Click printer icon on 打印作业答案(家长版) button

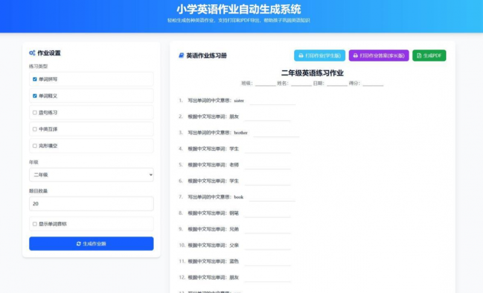pyautogui.click(x=356, y=55)
